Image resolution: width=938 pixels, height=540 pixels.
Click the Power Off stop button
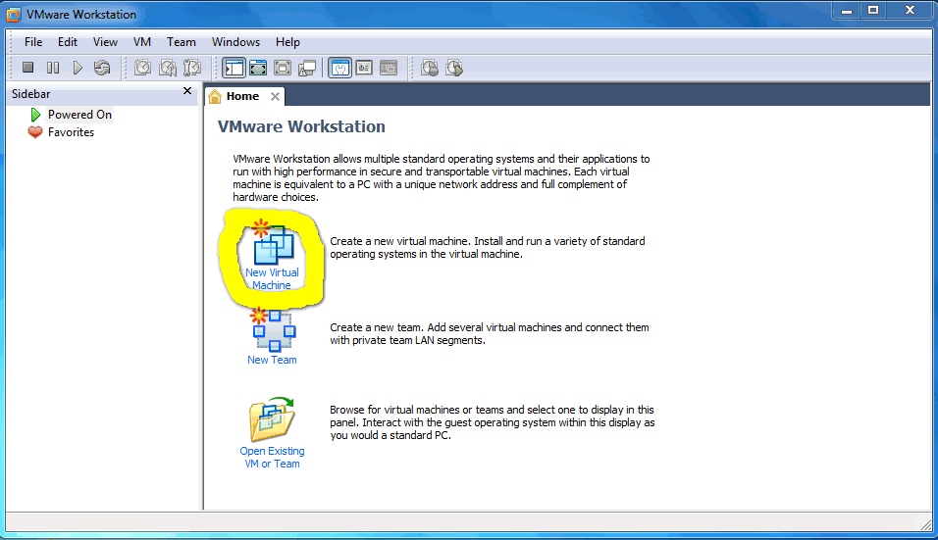(x=27, y=68)
